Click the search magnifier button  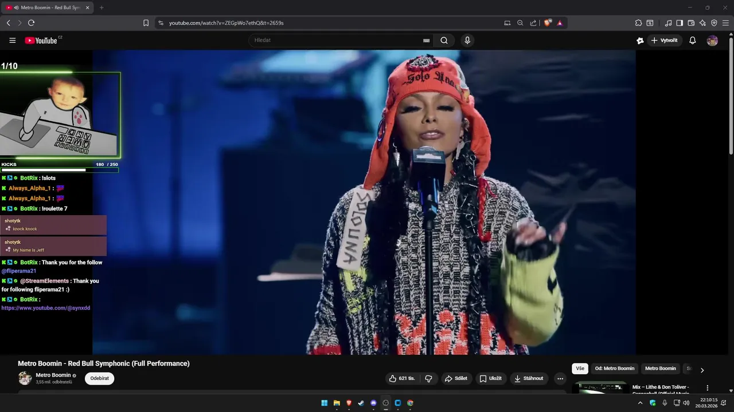pos(444,41)
